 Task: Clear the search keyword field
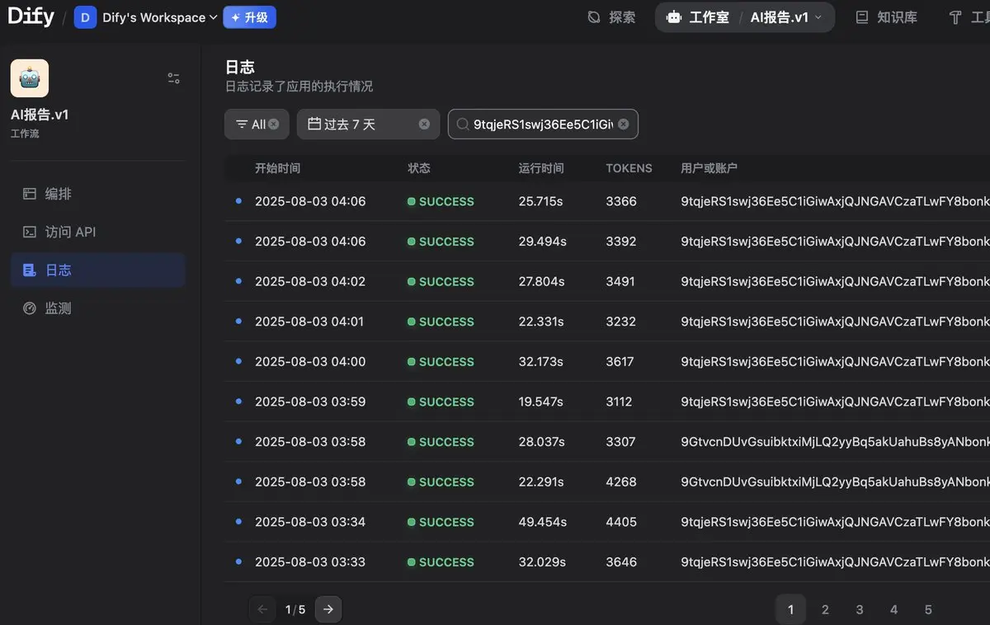click(x=624, y=125)
